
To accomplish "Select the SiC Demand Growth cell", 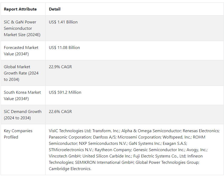I will coord(23,115).
